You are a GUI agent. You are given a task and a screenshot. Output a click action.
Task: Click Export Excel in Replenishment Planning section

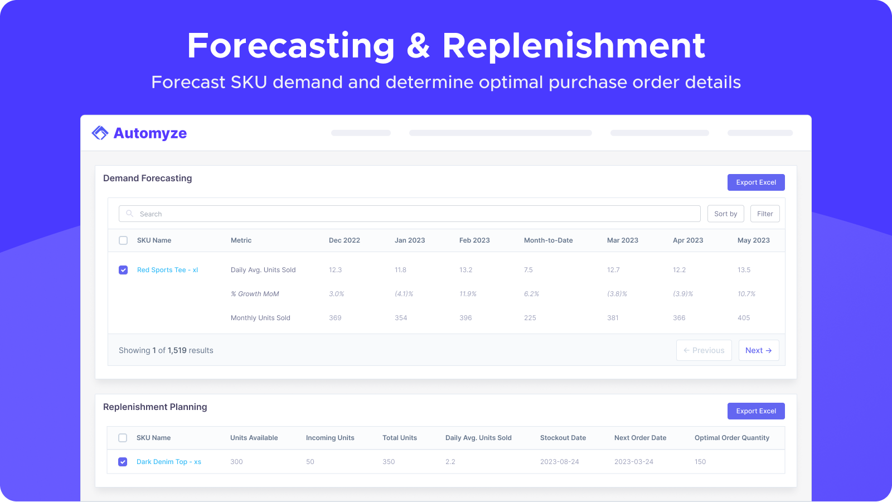[x=756, y=411]
